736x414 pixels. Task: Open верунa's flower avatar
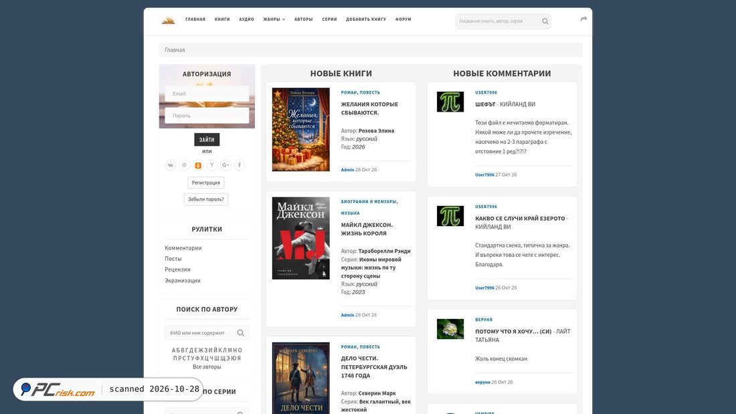click(450, 329)
